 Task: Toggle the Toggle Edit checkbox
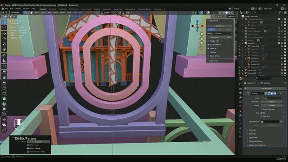(208, 41)
